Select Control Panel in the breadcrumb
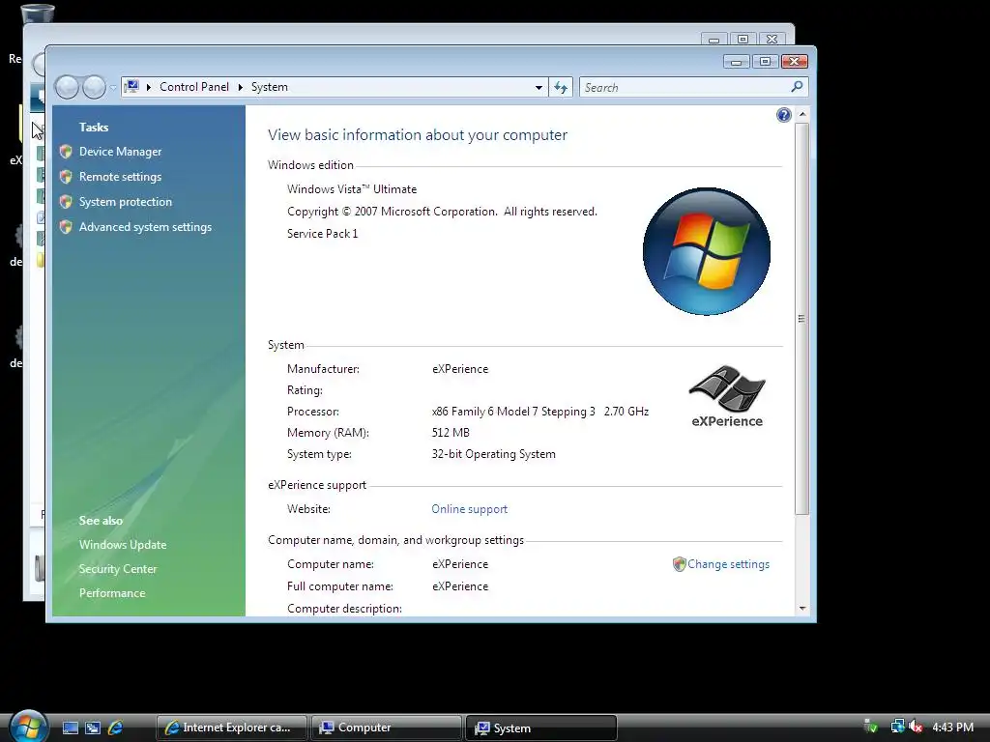This screenshot has width=990, height=742. (193, 87)
